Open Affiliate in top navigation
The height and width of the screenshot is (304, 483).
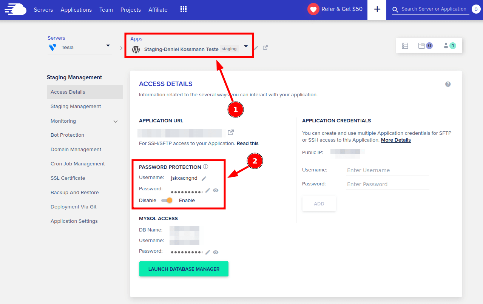[x=158, y=10]
